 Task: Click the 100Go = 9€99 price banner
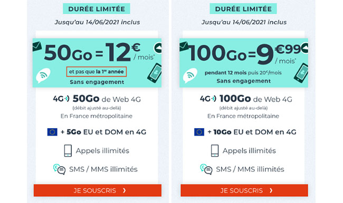coord(244,63)
